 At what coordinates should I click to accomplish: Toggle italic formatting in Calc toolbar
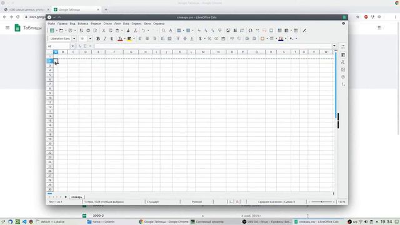point(104,39)
